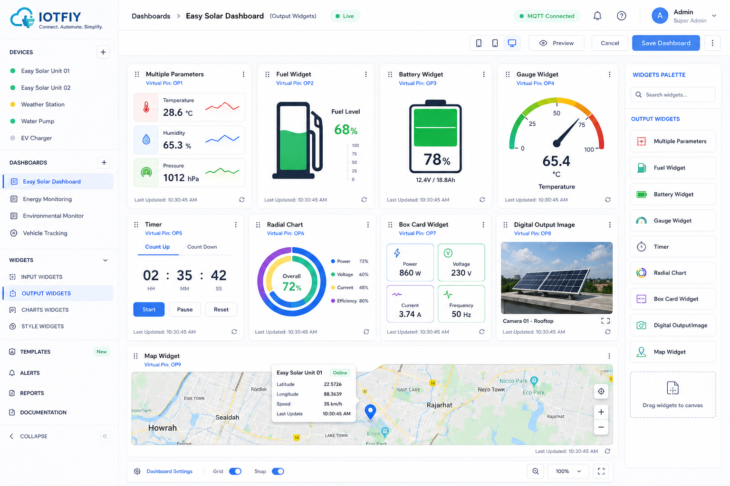Switch to phone layout view icon

pos(479,43)
